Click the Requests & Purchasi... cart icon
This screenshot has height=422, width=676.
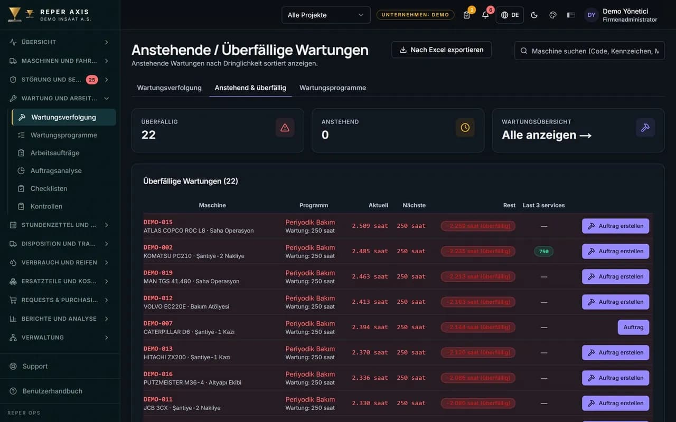[x=13, y=300]
